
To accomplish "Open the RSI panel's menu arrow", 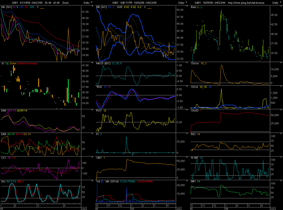I will coord(281,133).
